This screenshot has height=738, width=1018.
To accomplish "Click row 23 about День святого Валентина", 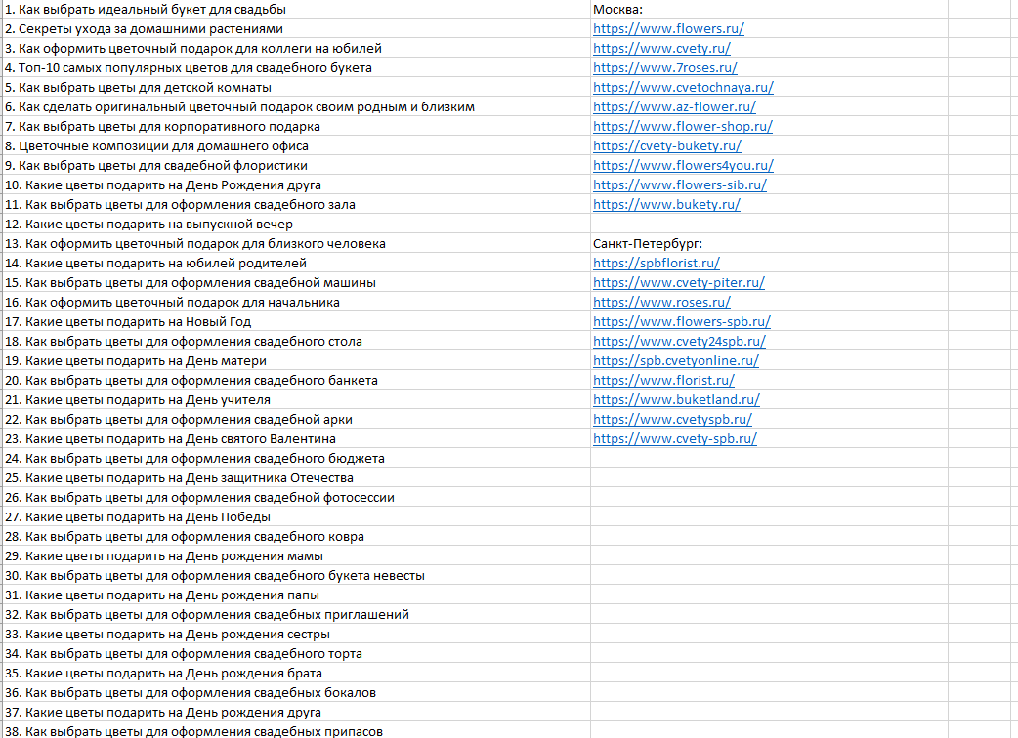I will pos(170,439).
